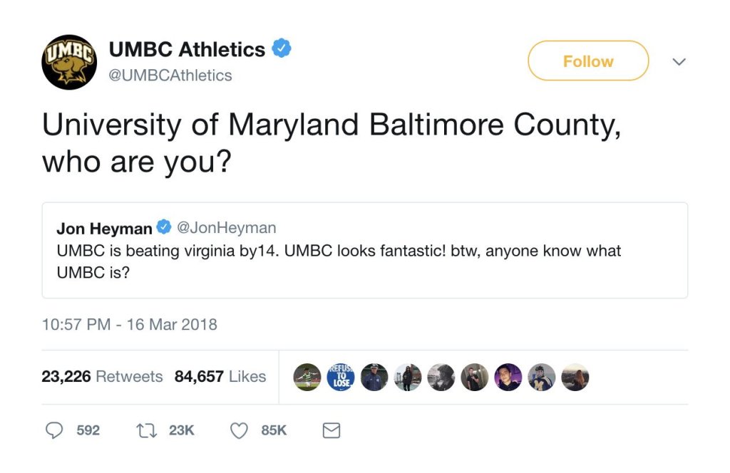Open the UMBC Athletics profile name

(187, 50)
